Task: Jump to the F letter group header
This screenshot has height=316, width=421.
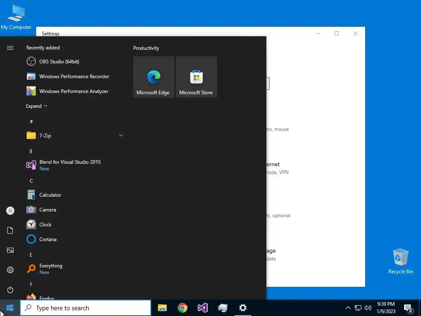Action: coord(31,285)
